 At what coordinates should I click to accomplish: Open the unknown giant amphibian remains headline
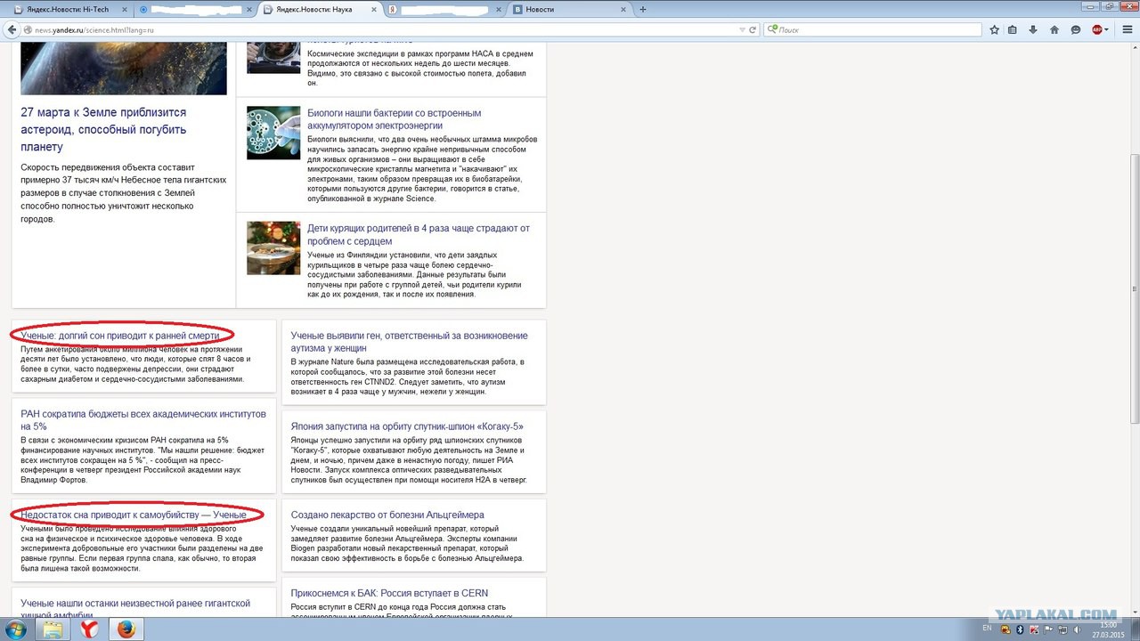point(135,609)
